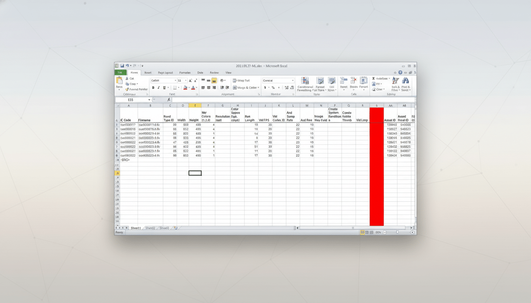Switch to the Page Layout ribbon tab
The height and width of the screenshot is (303, 531).
(166, 73)
